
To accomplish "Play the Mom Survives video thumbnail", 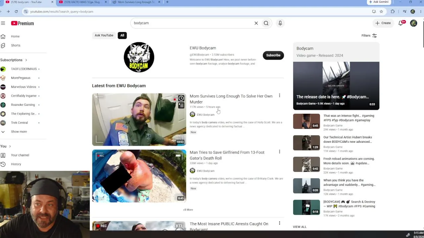I will tap(139, 119).
